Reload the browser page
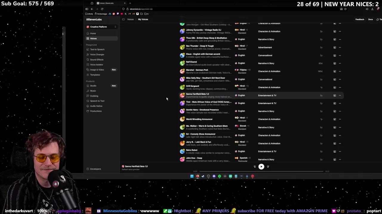Viewport: 382px width, 214px height. tap(102, 9)
